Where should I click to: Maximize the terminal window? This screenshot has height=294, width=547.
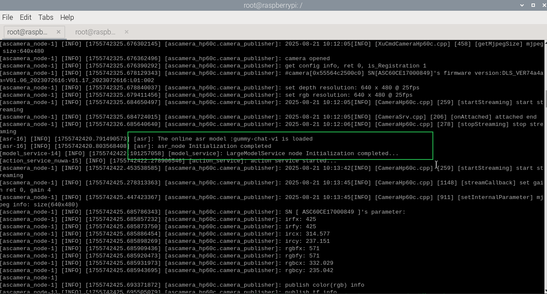coord(533,5)
